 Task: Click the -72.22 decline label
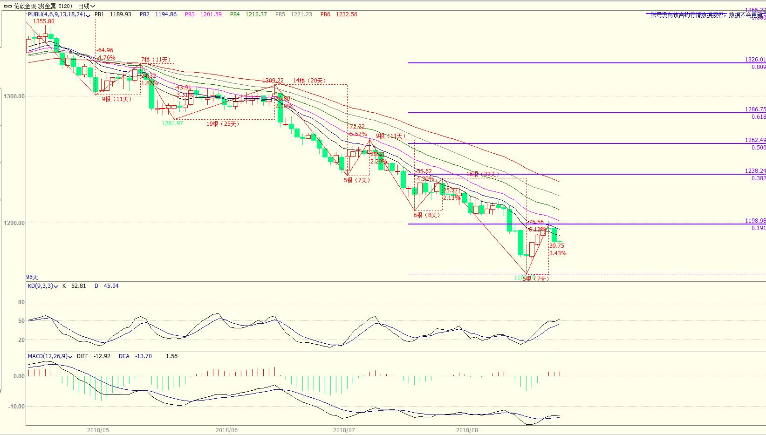pyautogui.click(x=357, y=127)
